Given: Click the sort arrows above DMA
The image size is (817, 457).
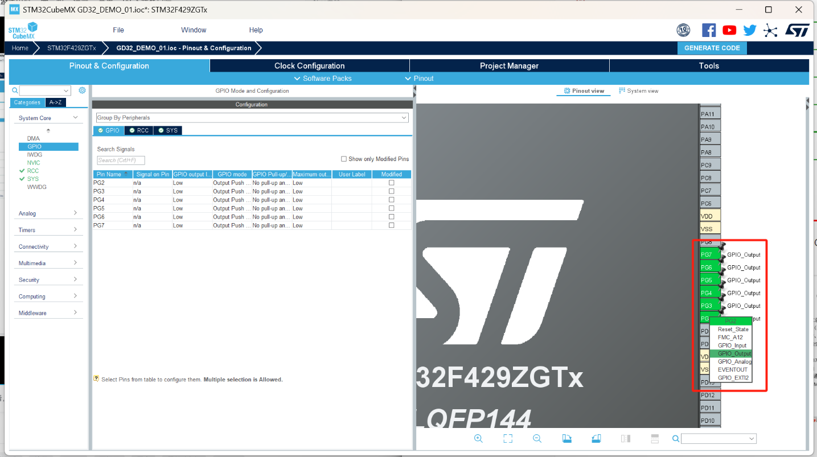Looking at the screenshot, I should pyautogui.click(x=48, y=130).
